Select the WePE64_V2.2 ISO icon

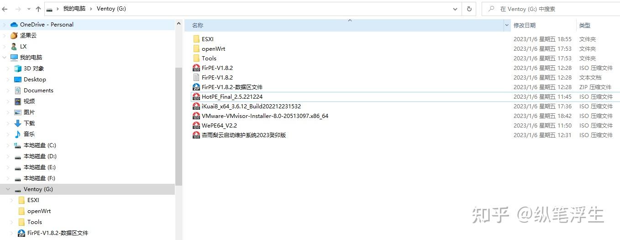coord(196,126)
